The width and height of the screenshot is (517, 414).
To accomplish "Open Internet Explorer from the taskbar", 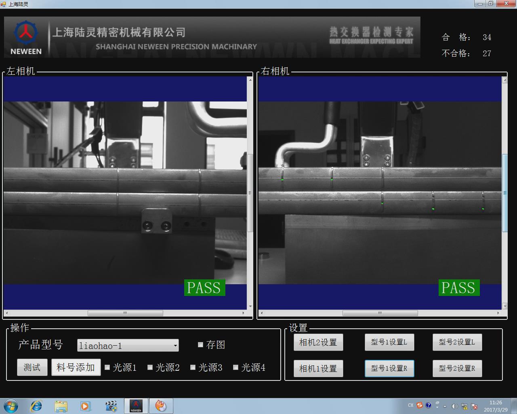I will tap(36, 406).
